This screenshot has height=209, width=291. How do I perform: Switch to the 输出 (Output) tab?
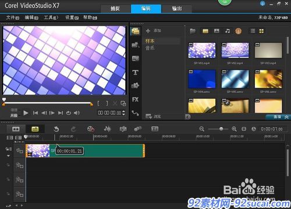[176, 9]
